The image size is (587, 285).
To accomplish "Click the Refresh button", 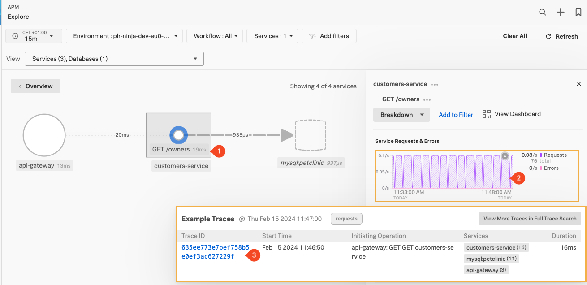I will pyautogui.click(x=561, y=36).
